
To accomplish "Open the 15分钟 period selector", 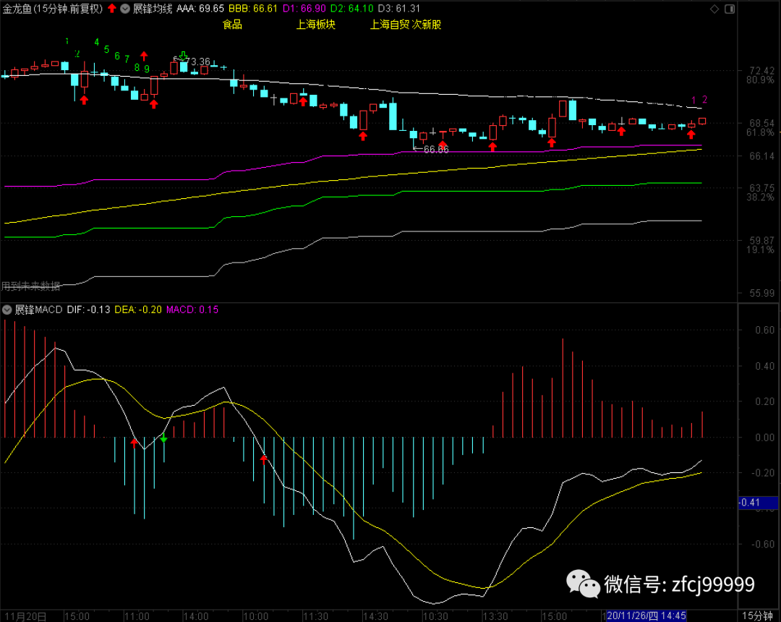I will 758,616.
